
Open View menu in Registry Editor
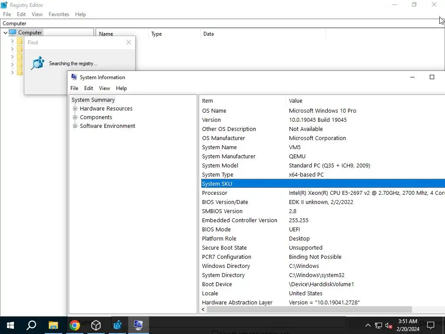37,14
